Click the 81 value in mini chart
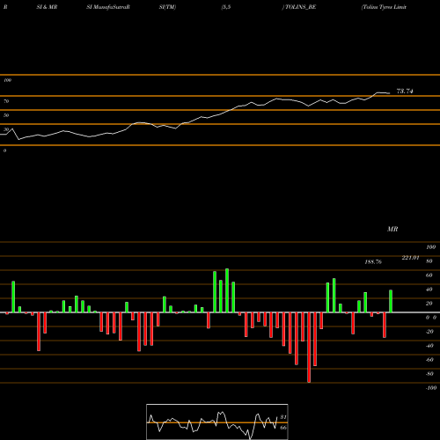The height and width of the screenshot is (440, 440). [x=283, y=417]
